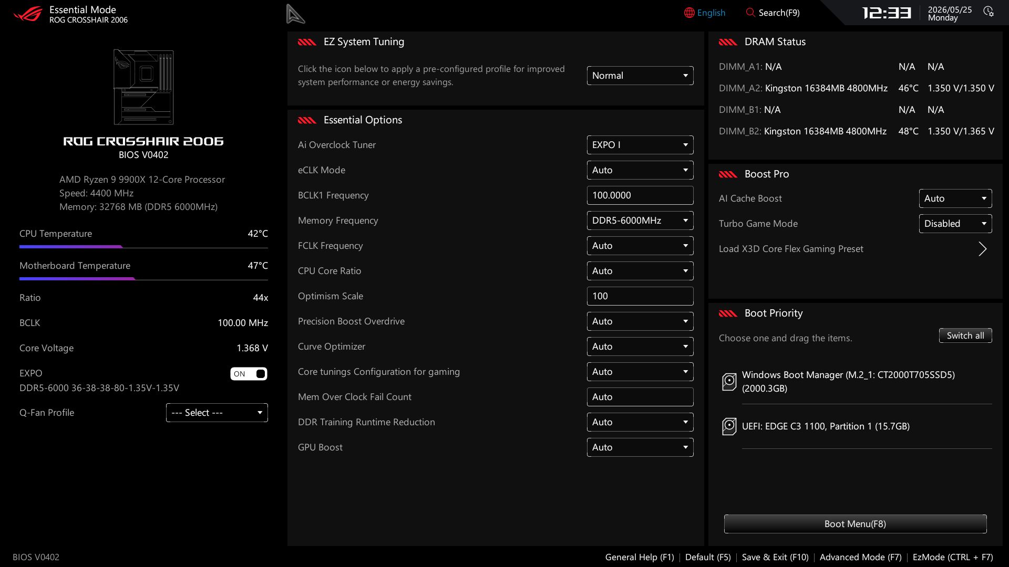Open the CPU Core Ratio dropdown
Screen dimensions: 1009x567
[x=640, y=271]
